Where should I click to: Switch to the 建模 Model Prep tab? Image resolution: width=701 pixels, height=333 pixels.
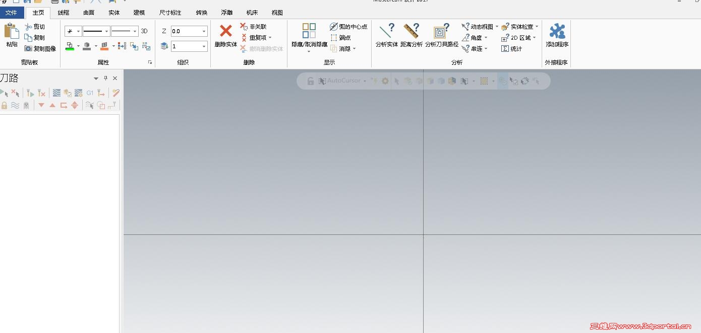[x=139, y=13]
